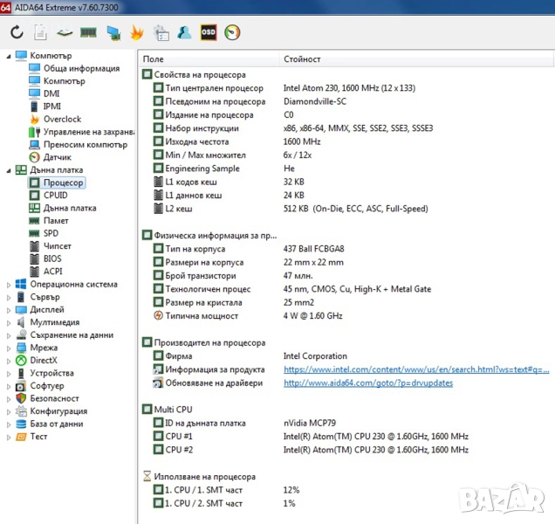The width and height of the screenshot is (555, 524).
Task: Click the OSD panel toolbar icon
Action: click(209, 33)
